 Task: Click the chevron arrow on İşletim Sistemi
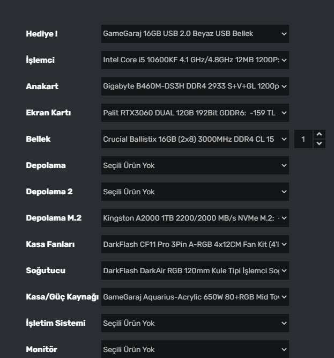pos(284,323)
